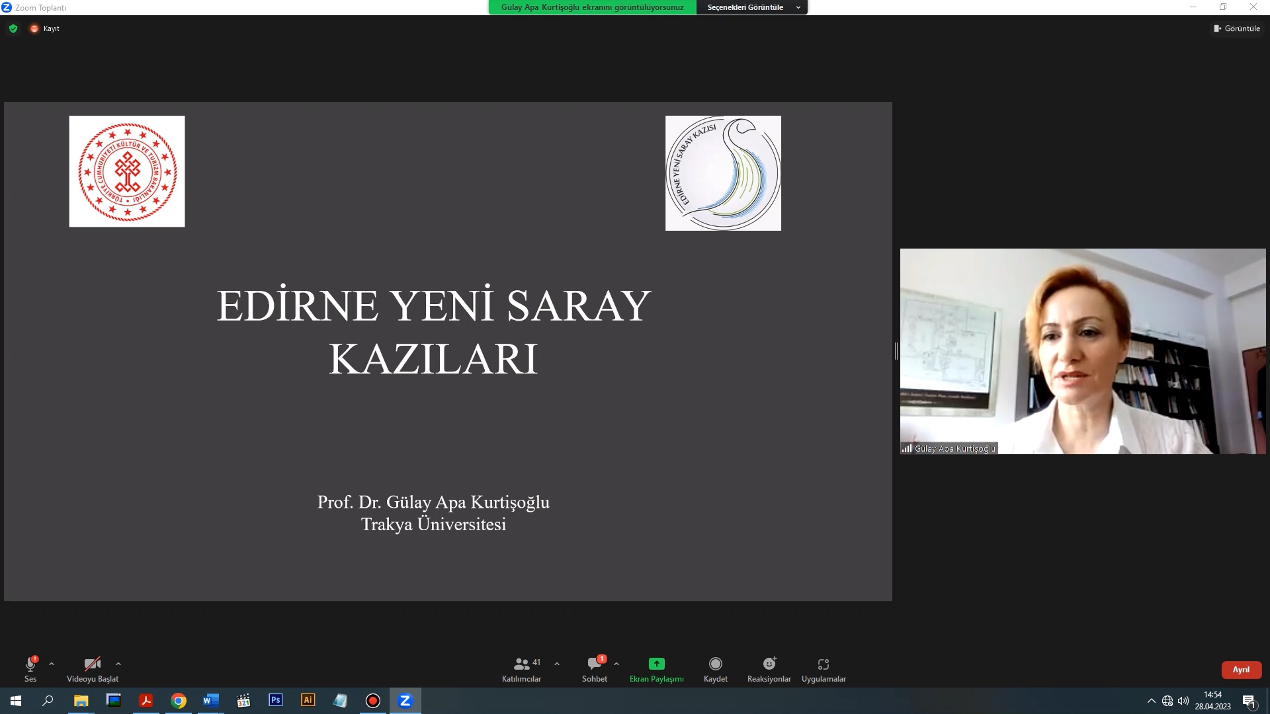This screenshot has width=1270, height=714.
Task: Open Uygulamalar apps panel
Action: coord(824,668)
